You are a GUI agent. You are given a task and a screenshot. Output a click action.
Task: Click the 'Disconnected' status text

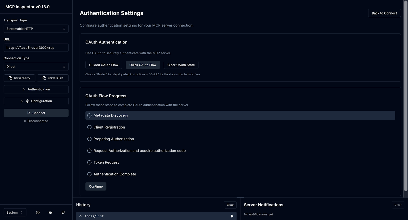(38, 121)
